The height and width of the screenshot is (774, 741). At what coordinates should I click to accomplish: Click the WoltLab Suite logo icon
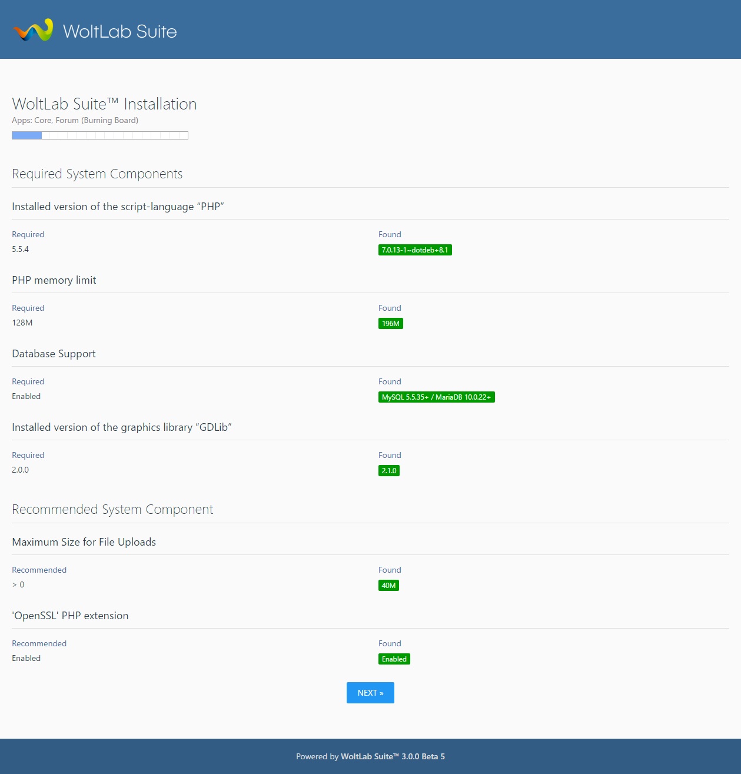click(x=34, y=30)
